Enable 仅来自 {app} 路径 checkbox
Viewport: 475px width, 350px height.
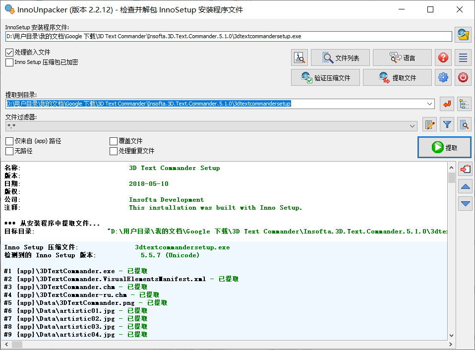coord(9,141)
